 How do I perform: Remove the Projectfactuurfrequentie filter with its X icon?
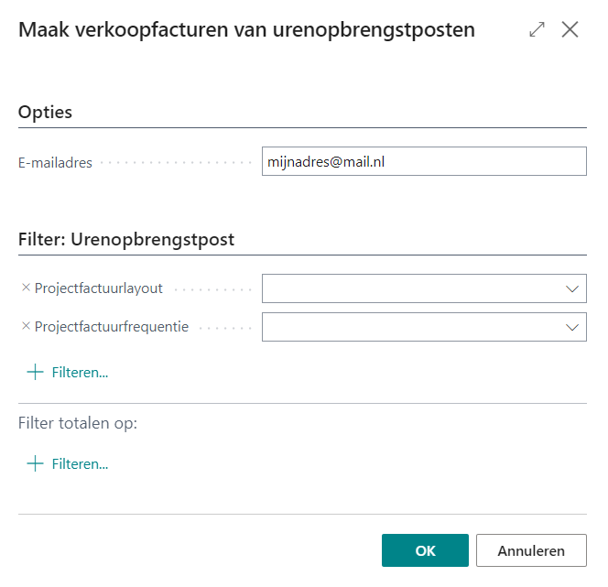[x=26, y=326]
